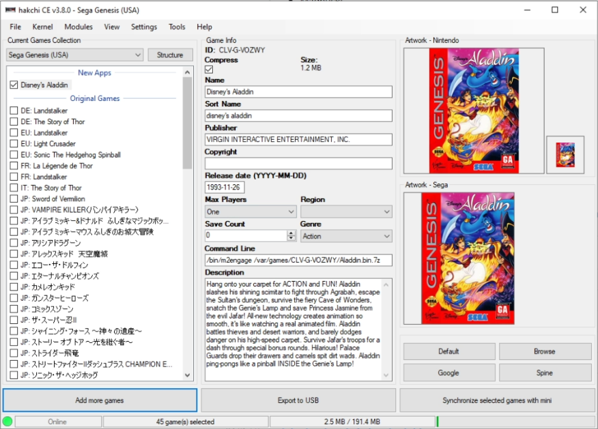Toggle the Compress checkbox
This screenshot has width=598, height=429.
(x=209, y=70)
